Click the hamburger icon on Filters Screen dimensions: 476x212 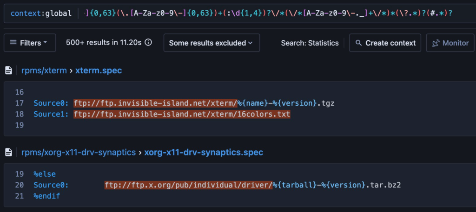point(13,43)
